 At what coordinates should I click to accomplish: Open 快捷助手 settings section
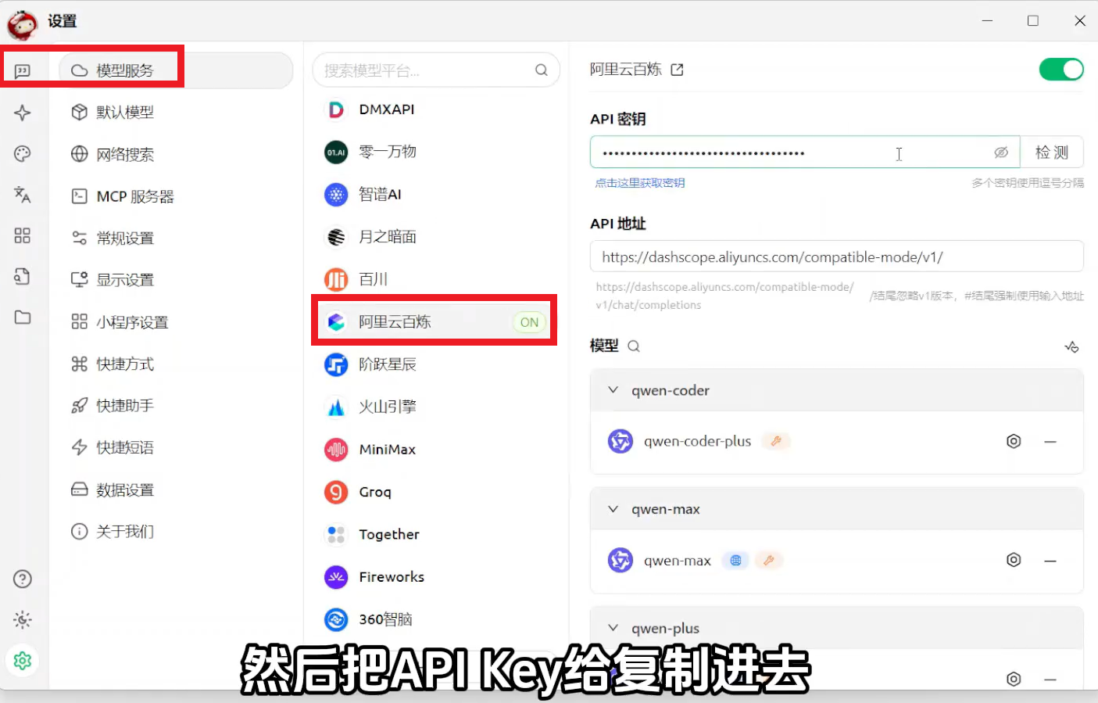click(176, 405)
